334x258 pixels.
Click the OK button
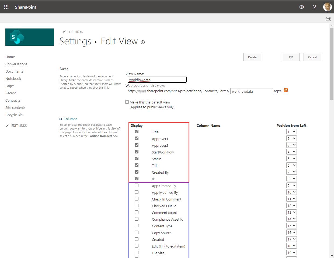[291, 57]
